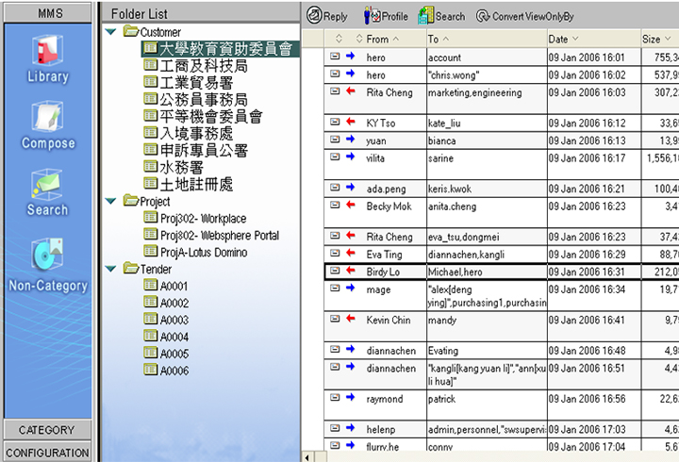The image size is (679, 462).
Task: Click the red arrow in Kevin Chin row
Action: pyautogui.click(x=351, y=319)
